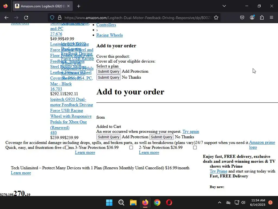The image size is (278, 209).
Task: Open the 16,703 ratings link
Action: coord(56,89)
